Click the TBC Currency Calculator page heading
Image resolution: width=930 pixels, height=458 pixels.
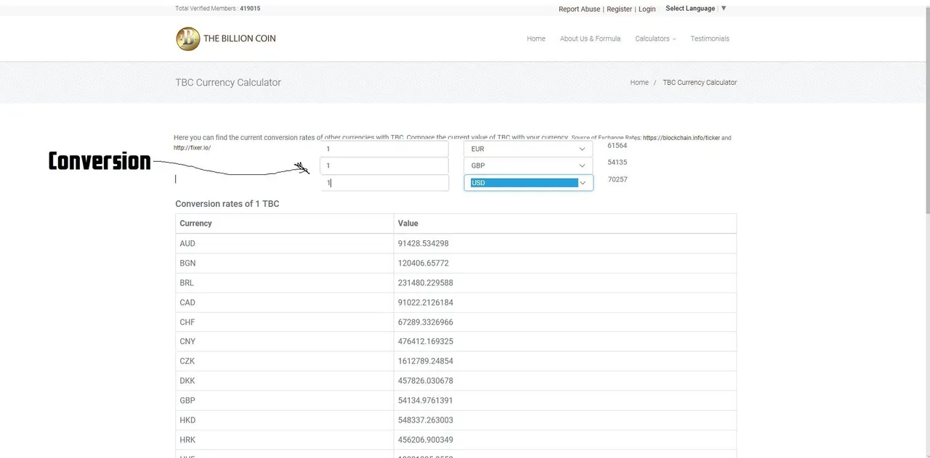228,83
